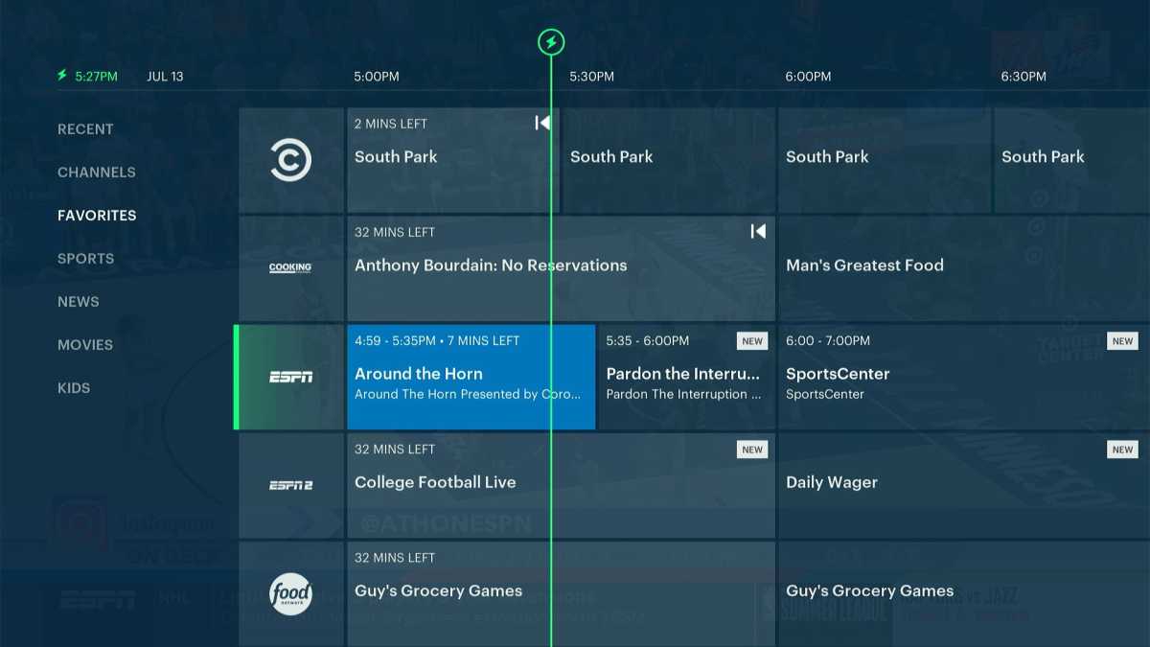Select the Favorites guide filter
Viewport: 1150px width, 647px height.
pyautogui.click(x=97, y=216)
